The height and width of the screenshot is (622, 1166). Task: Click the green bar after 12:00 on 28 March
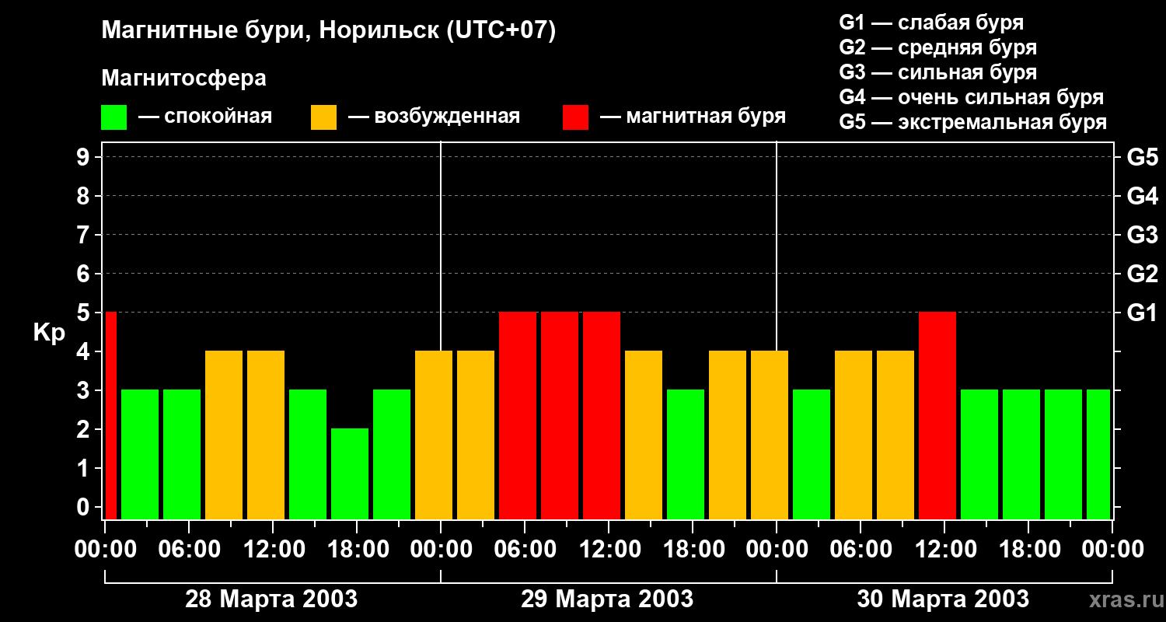(x=308, y=454)
